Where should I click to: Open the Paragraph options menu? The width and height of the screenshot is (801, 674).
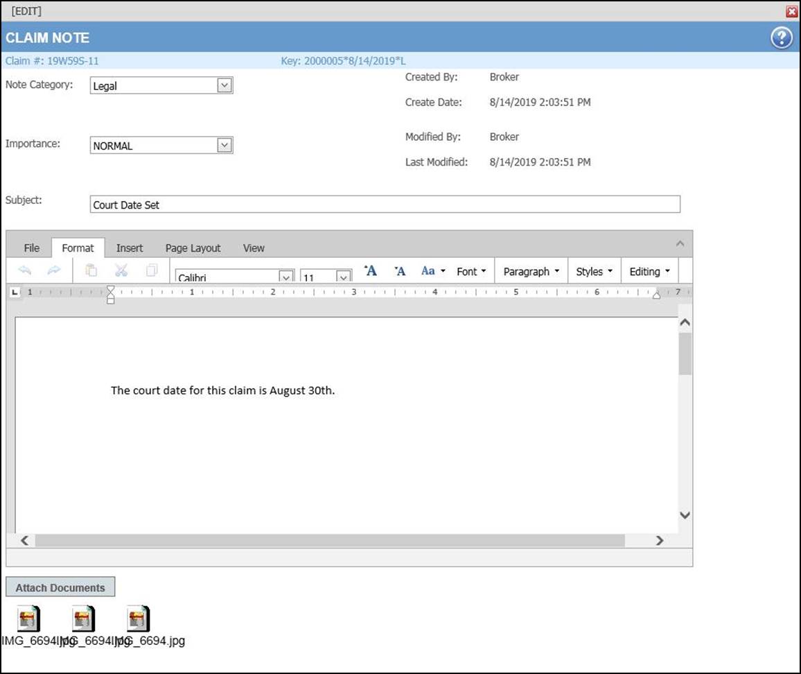pos(531,271)
